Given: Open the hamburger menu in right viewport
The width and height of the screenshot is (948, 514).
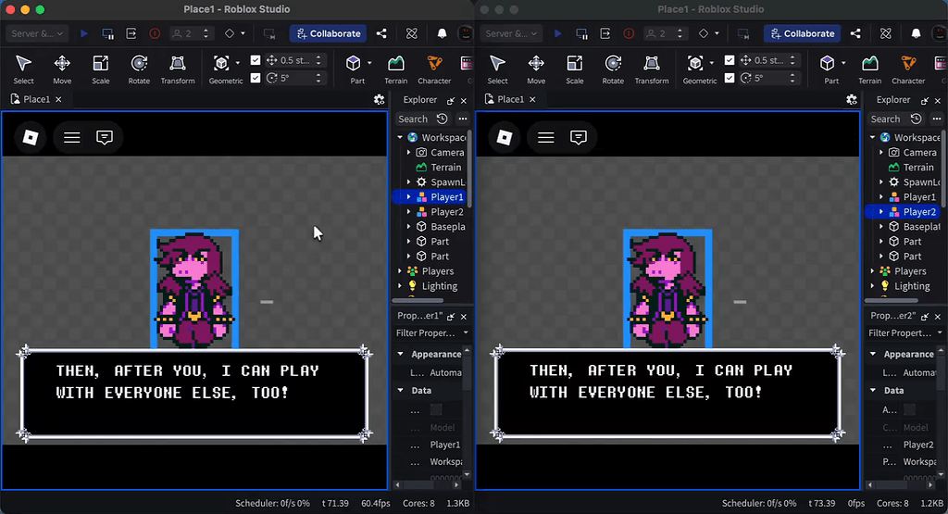Looking at the screenshot, I should pyautogui.click(x=546, y=138).
